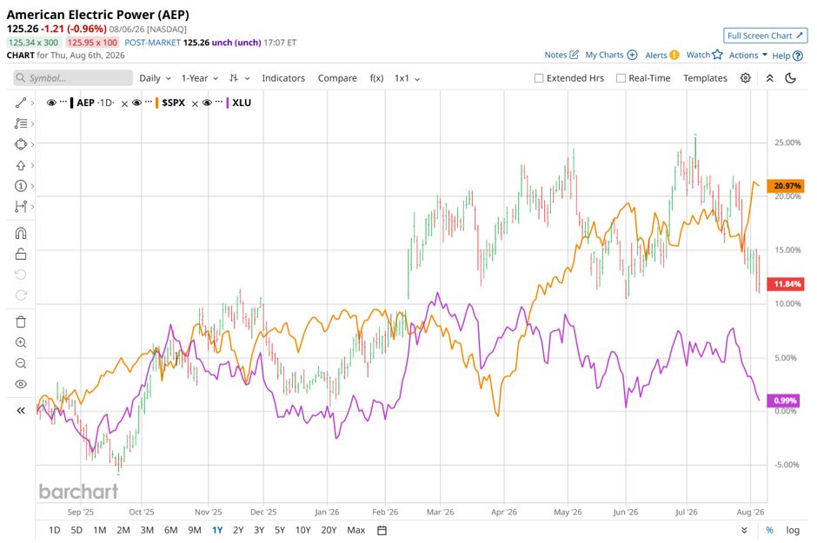Click the zoom in magnifier
This screenshot has height=543, width=817.
tap(21, 342)
